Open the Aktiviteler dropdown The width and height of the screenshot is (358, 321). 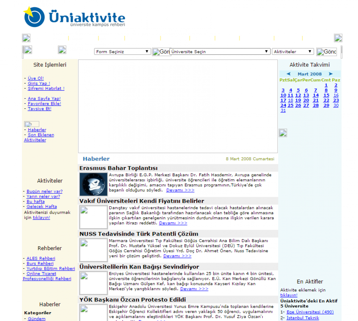[292, 52]
